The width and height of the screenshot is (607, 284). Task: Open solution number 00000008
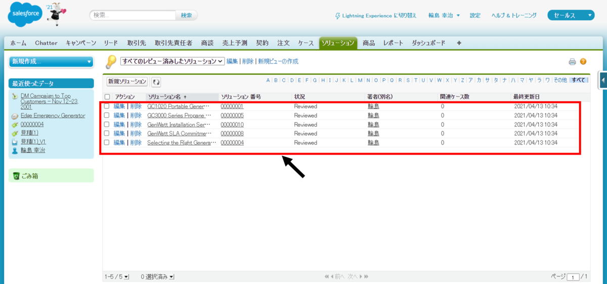point(232,133)
